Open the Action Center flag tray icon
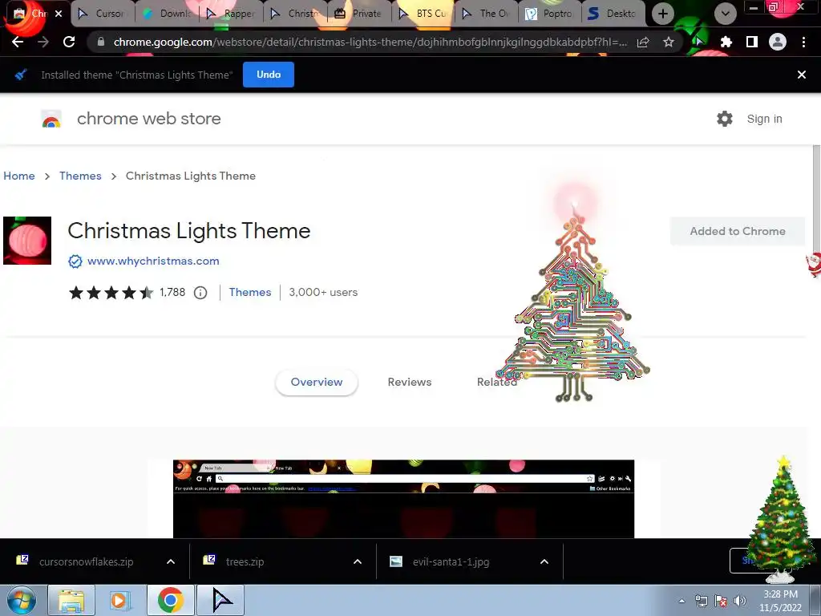Viewport: 821px width, 616px height. (721, 601)
